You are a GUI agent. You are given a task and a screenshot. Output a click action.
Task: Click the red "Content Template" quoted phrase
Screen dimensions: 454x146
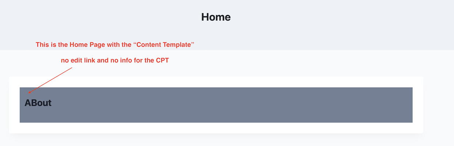click(163, 45)
